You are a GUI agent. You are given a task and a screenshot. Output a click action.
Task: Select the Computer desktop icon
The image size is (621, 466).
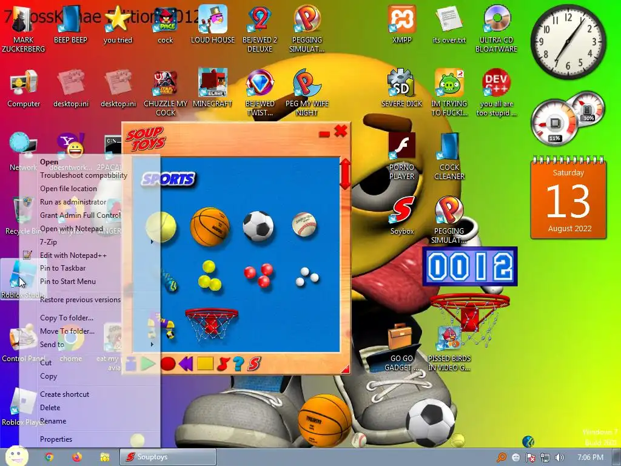(x=24, y=88)
